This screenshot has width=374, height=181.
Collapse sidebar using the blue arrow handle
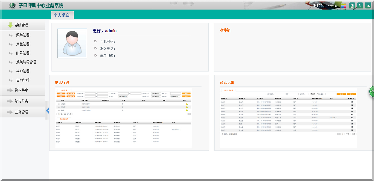(47, 110)
